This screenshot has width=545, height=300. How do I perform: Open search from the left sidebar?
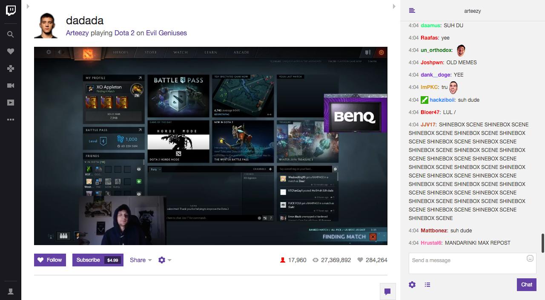point(11,34)
